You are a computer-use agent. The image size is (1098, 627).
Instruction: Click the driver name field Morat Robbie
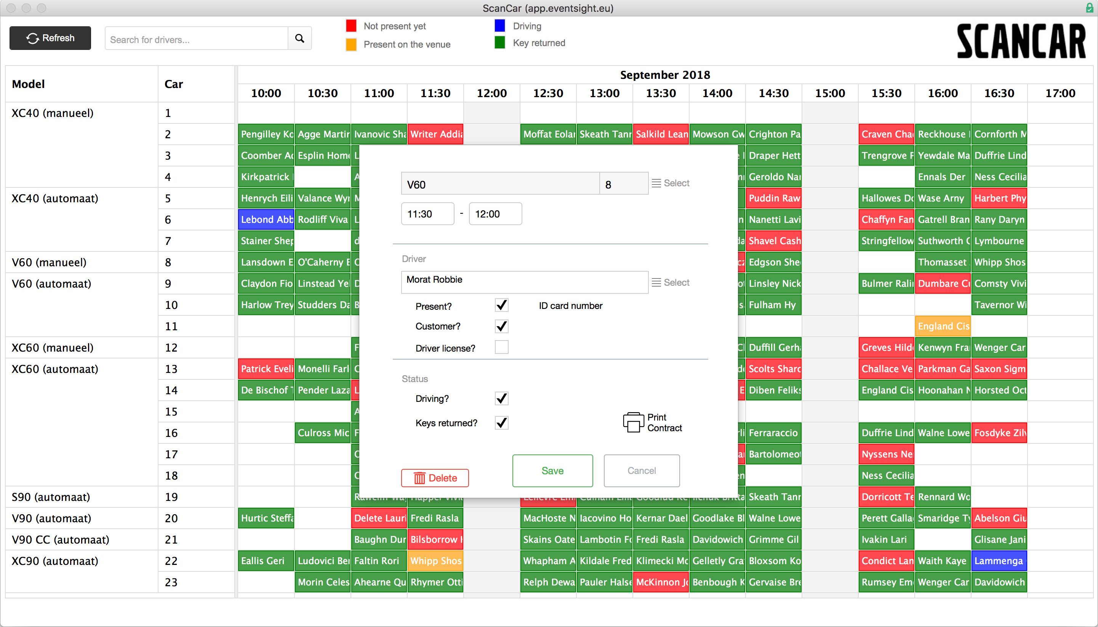[x=525, y=282]
